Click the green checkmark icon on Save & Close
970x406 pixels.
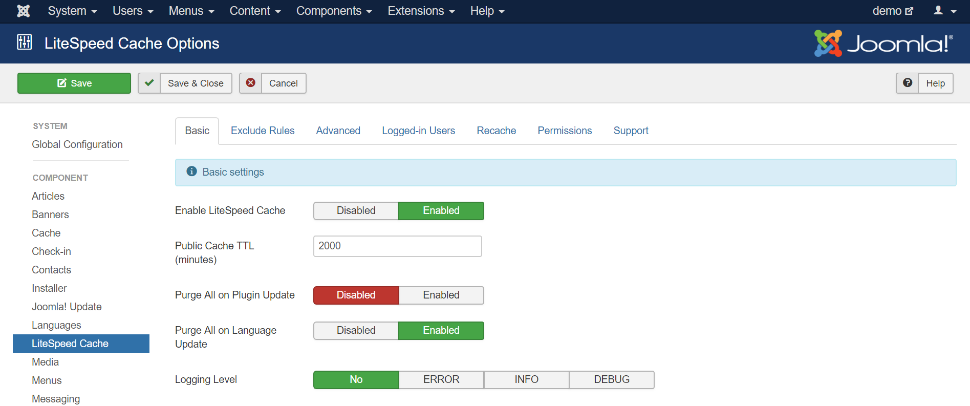[149, 83]
